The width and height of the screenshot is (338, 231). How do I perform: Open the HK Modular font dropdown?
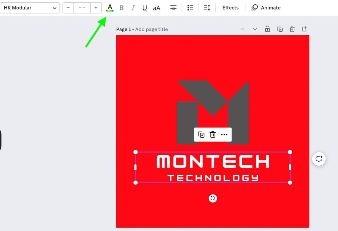[x=30, y=8]
